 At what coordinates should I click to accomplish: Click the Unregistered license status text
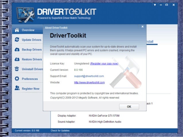[81, 63]
